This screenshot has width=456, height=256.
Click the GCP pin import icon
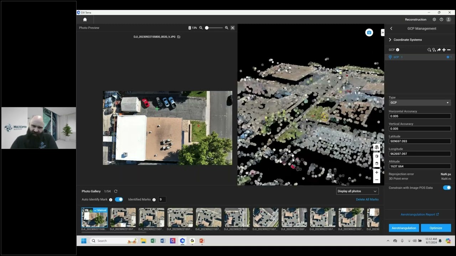pyautogui.click(x=434, y=50)
